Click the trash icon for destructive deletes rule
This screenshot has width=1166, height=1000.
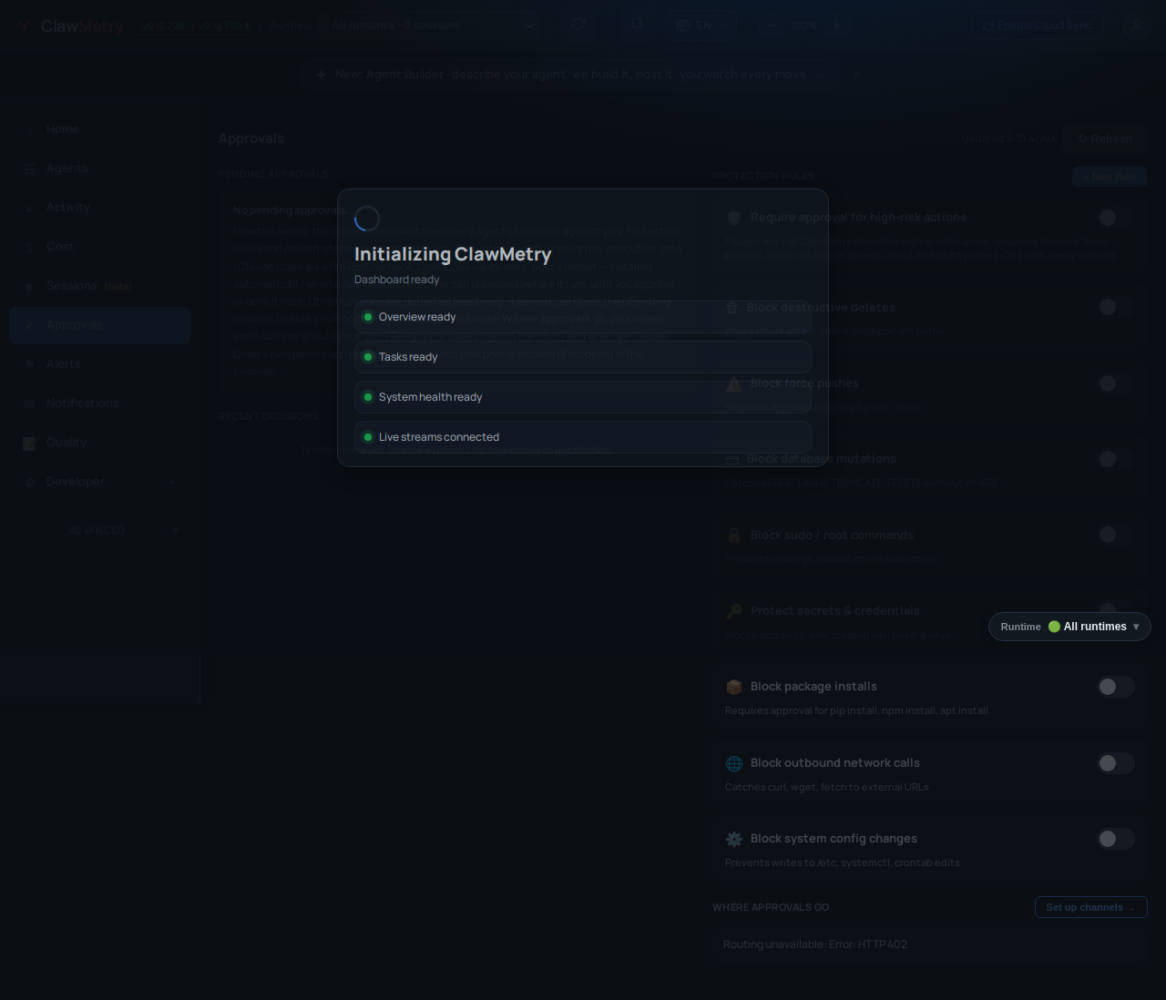tap(732, 308)
